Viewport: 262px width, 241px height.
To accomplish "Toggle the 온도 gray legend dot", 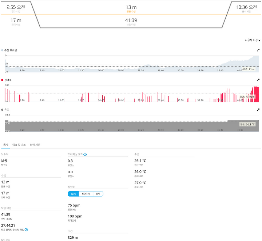I will coord(2,110).
